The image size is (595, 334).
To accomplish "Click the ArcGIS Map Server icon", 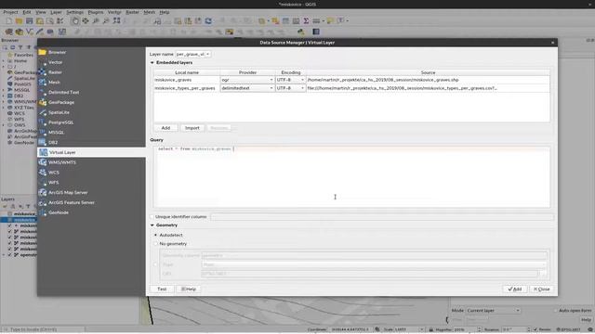I will click(x=43, y=192).
